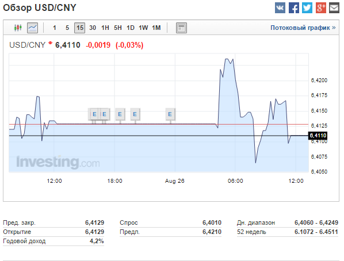
Task: Open the Потоковый график link
Action: (x=303, y=28)
